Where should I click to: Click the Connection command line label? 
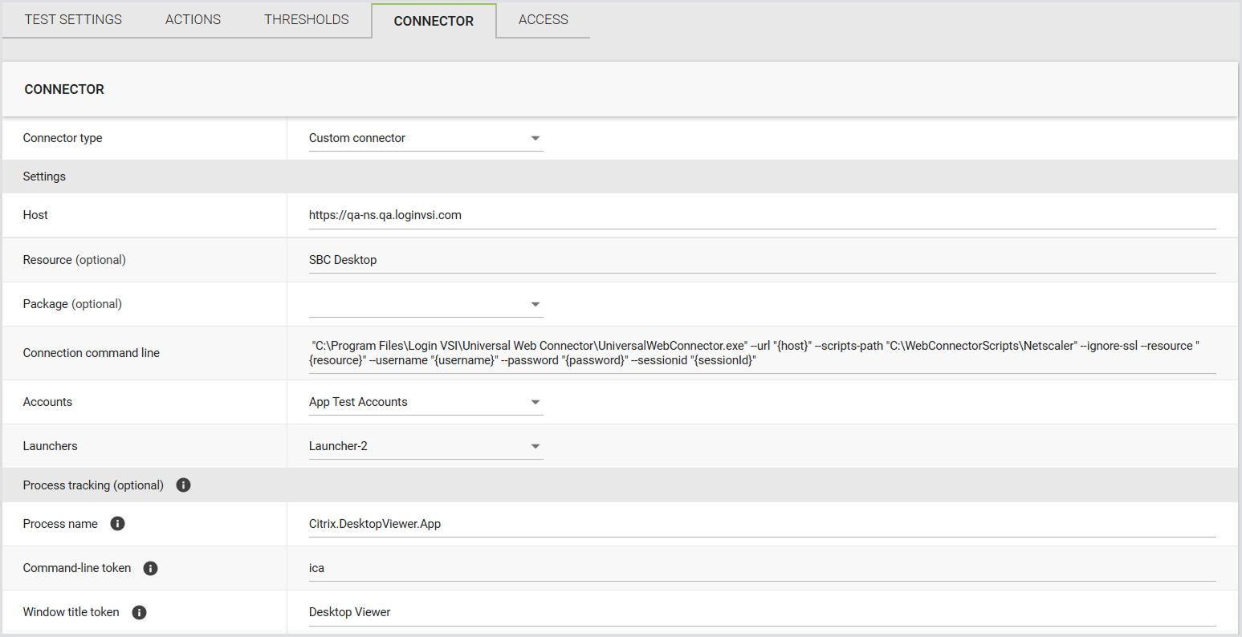pos(92,353)
